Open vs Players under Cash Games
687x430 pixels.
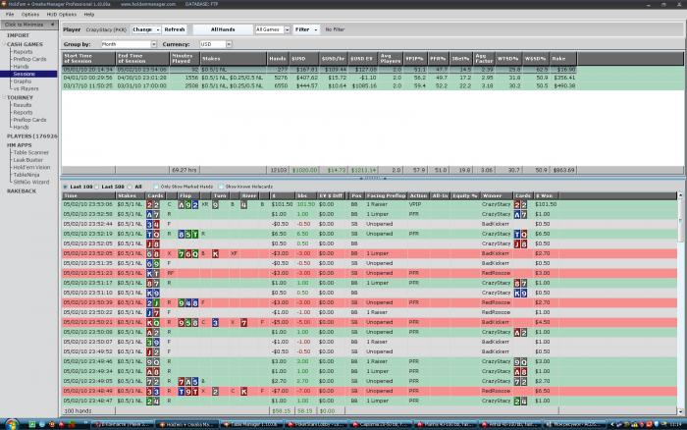[26, 88]
